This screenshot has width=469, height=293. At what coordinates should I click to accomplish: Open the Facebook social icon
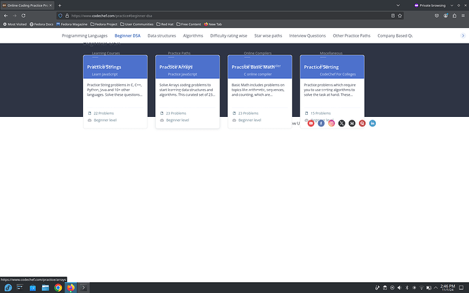pos(321,123)
